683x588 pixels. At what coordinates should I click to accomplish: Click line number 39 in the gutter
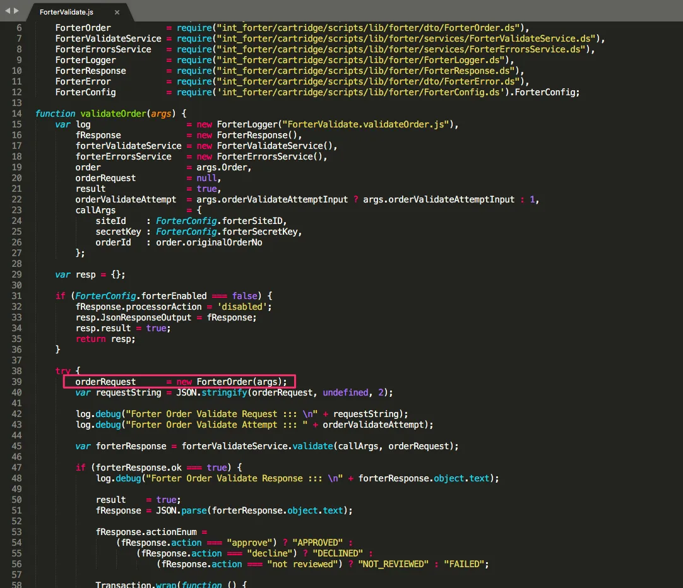pyautogui.click(x=16, y=382)
